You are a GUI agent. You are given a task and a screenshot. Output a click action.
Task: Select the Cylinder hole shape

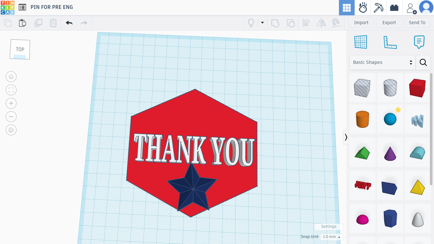coord(390,88)
